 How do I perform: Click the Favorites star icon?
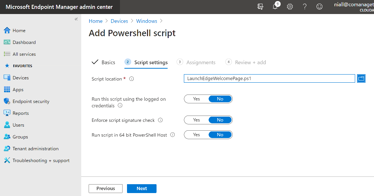pos(7,66)
